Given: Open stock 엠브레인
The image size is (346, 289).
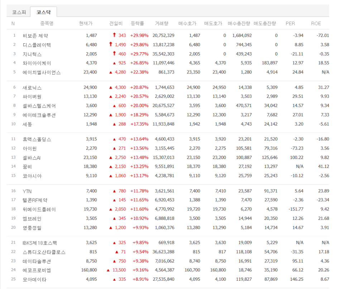Looking at the screenshot, I should coord(32,218).
